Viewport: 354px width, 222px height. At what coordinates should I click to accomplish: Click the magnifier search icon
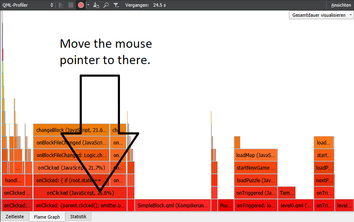(x=106, y=5)
